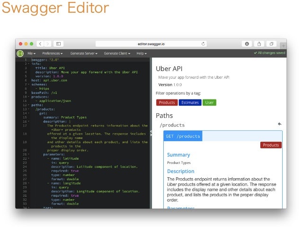Filter operations by Products tag
This screenshot has height=227, width=302.
click(167, 102)
